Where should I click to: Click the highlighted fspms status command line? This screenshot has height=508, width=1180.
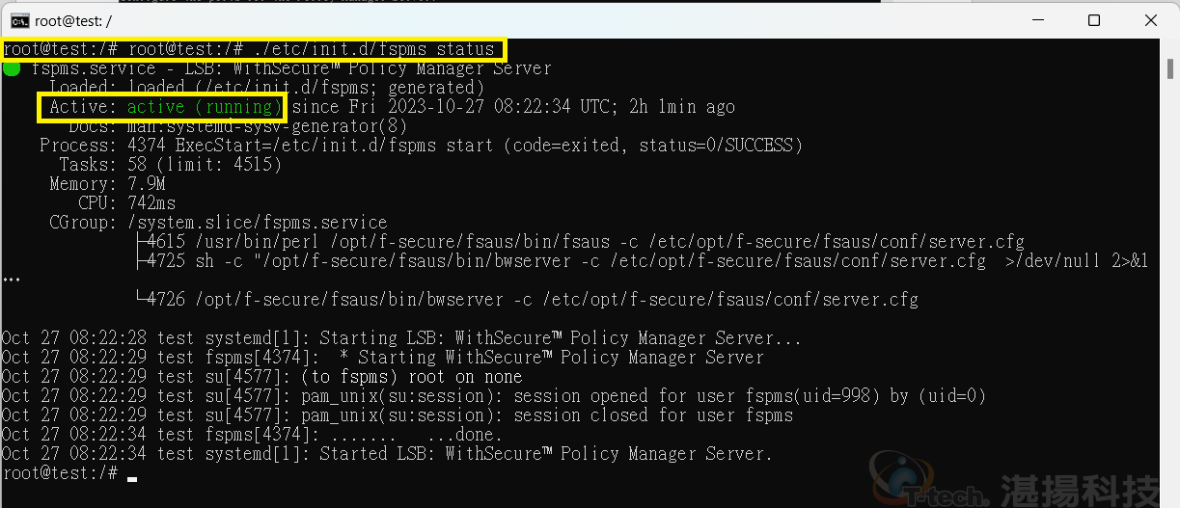[x=254, y=49]
